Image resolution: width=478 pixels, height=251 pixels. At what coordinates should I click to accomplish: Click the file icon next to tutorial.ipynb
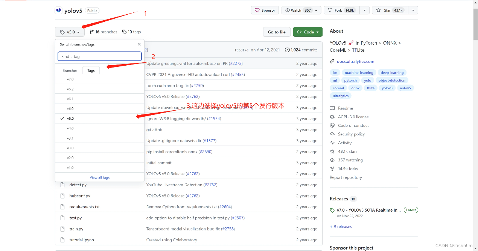point(62,240)
